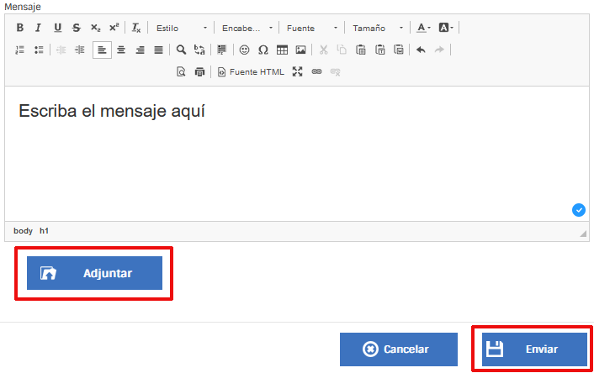Click the remove format icon
This screenshot has width=594, height=373.
tap(136, 28)
